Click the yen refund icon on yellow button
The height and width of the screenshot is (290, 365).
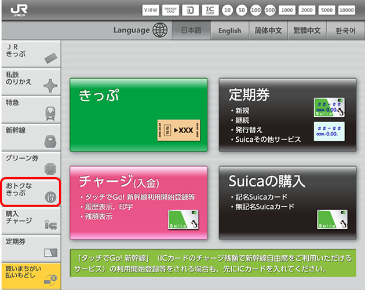51,280
